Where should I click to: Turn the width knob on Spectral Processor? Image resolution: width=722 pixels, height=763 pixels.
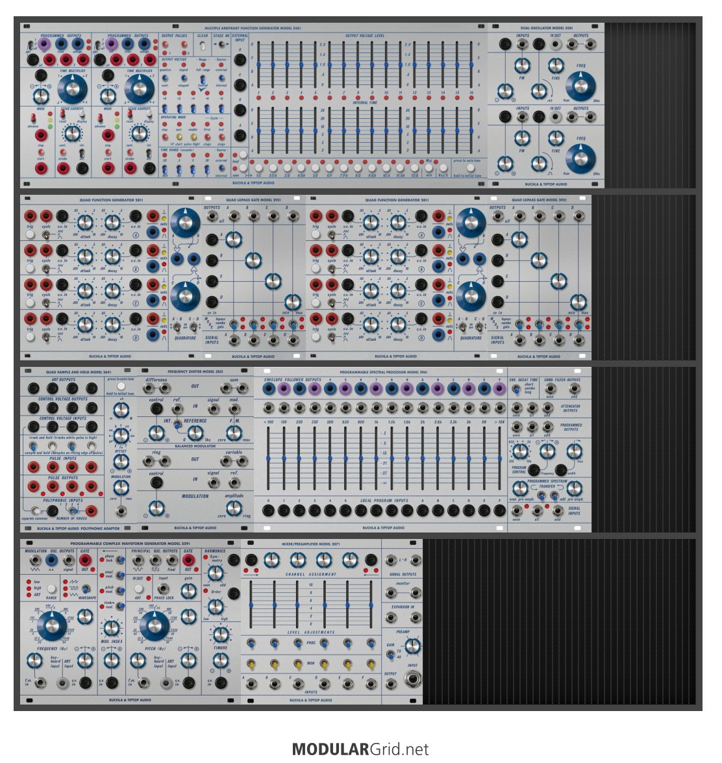click(574, 451)
